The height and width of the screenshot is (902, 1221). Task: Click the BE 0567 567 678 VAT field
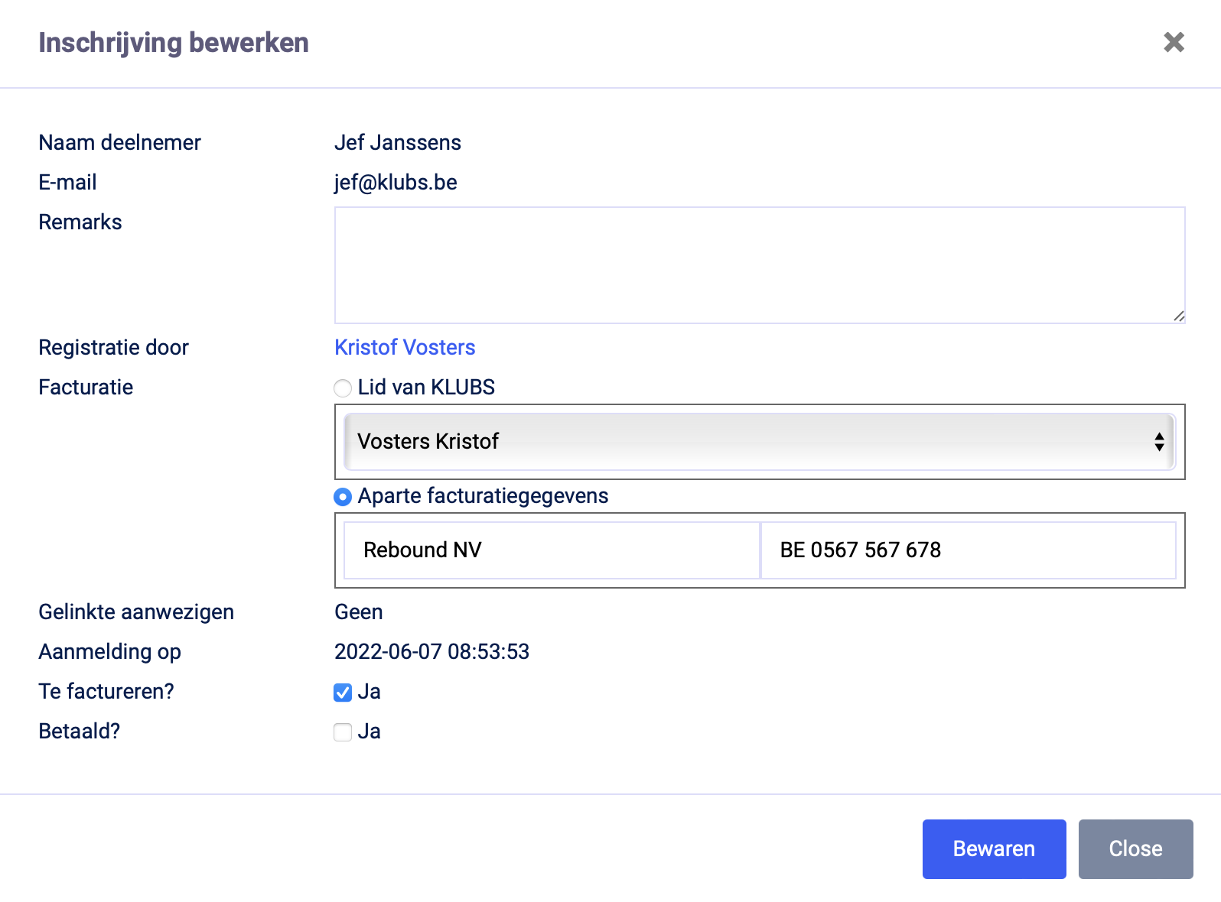click(967, 550)
